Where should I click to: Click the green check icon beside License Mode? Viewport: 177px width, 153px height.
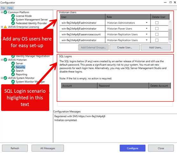(13, 16)
